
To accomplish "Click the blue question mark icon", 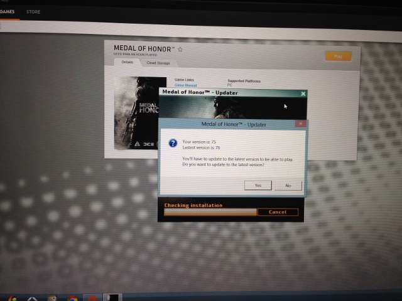I will 173,143.
